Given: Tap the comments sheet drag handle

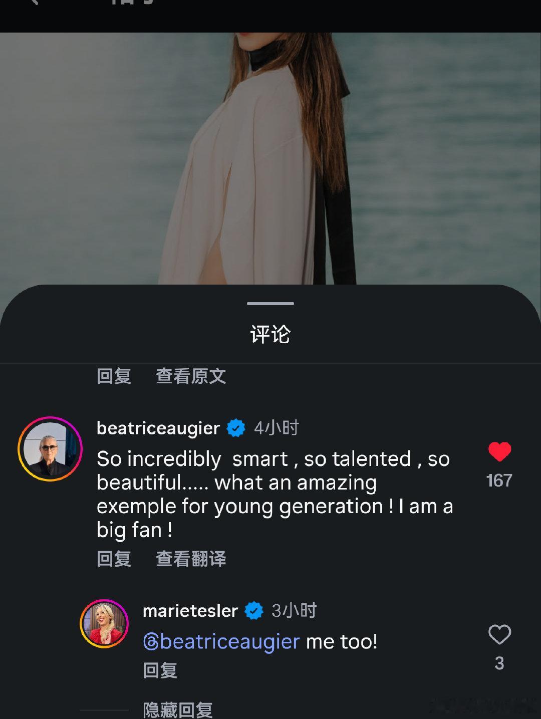Looking at the screenshot, I should coord(270,304).
